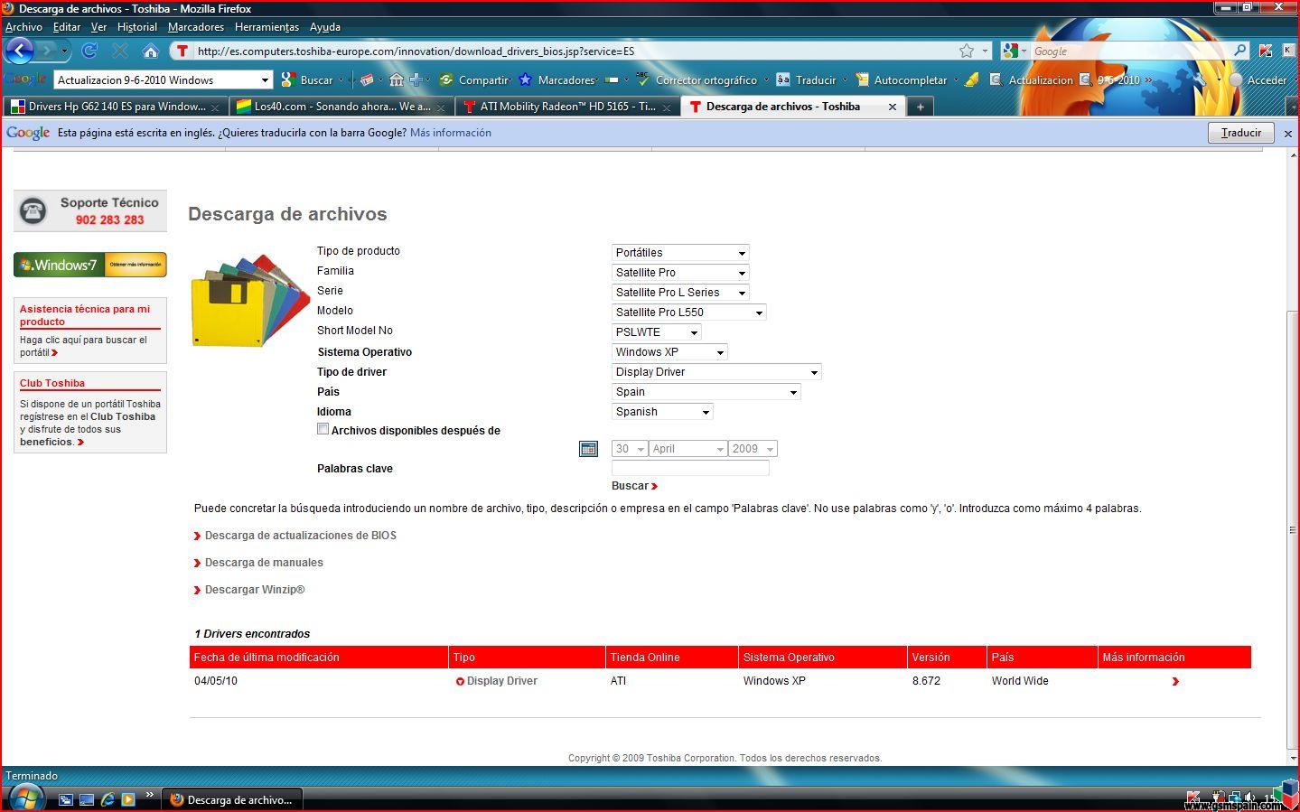Bookmark this page with the star icon

pyautogui.click(x=967, y=51)
